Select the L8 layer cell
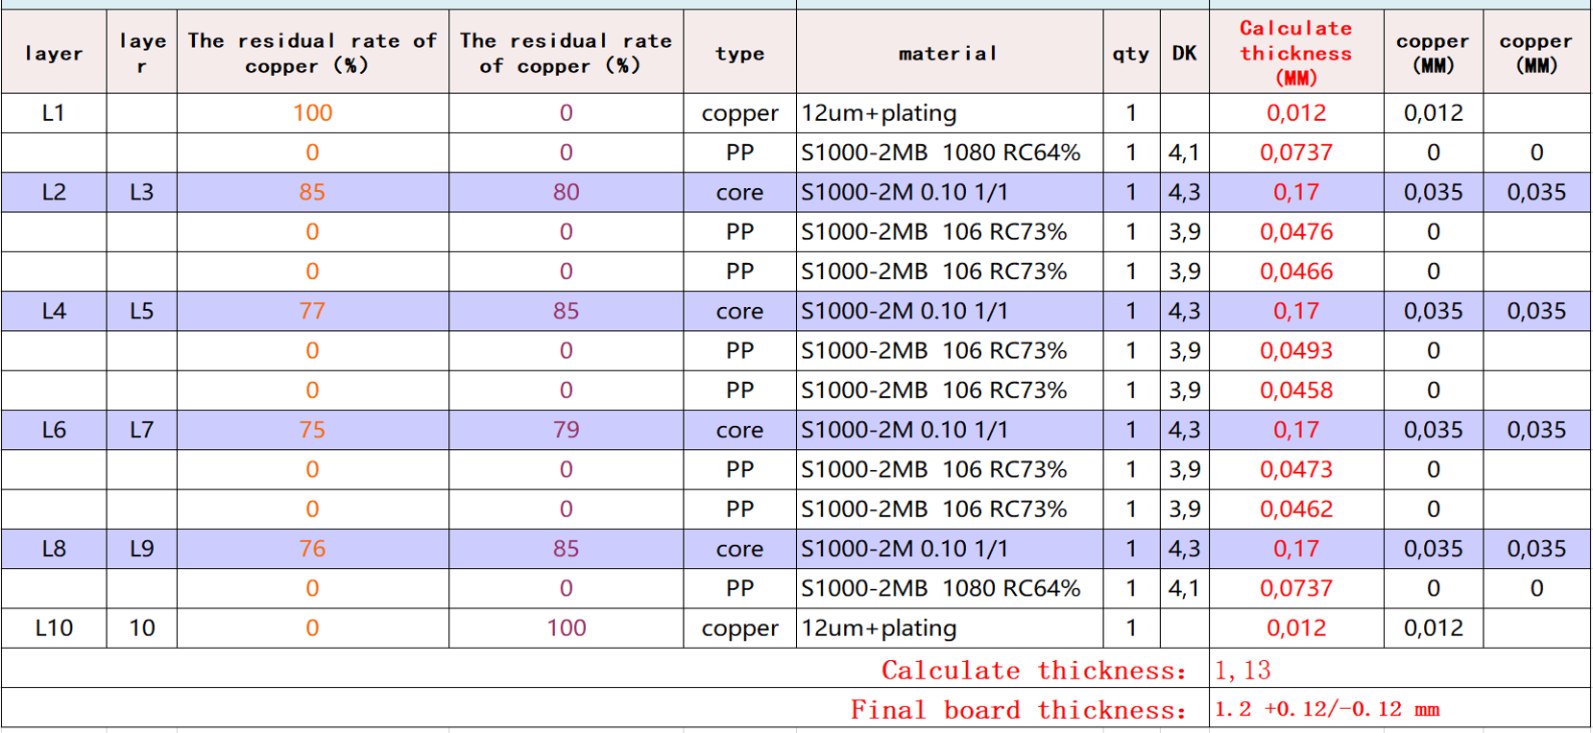Image resolution: width=1593 pixels, height=733 pixels. 54,549
